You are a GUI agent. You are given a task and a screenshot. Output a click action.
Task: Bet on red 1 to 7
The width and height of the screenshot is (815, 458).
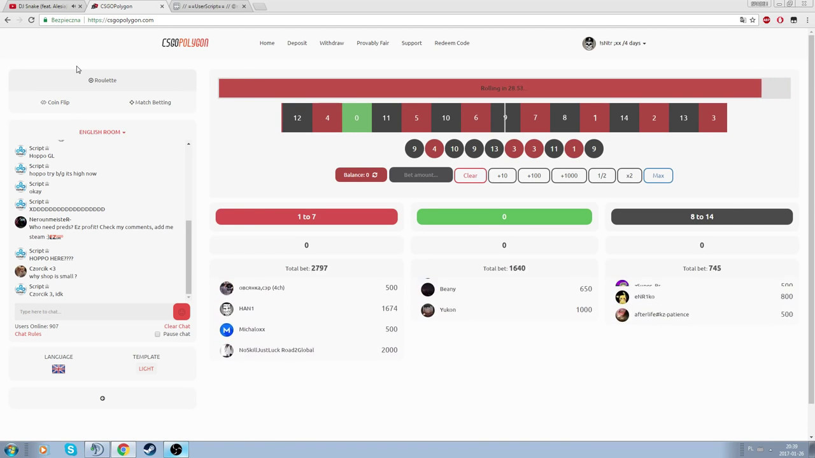(x=306, y=217)
